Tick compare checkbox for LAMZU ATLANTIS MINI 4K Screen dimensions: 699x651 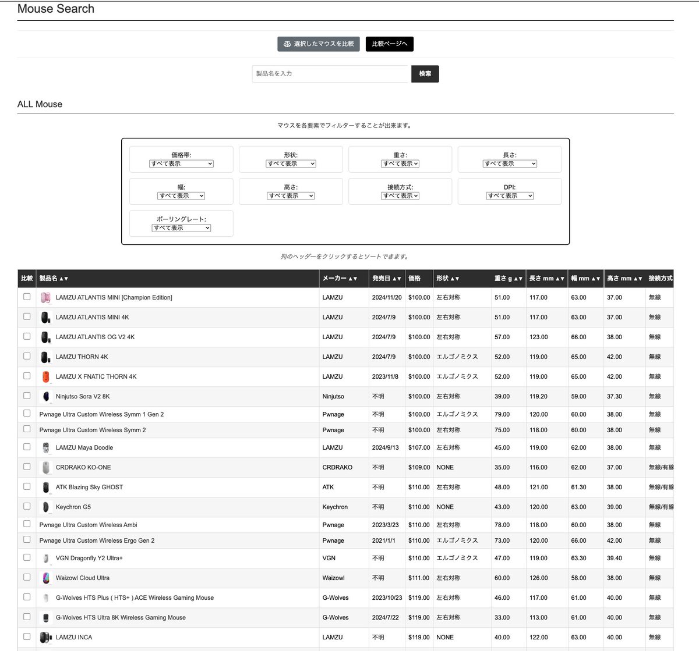(x=27, y=316)
